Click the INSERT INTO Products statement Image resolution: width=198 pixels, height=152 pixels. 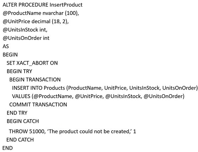point(105,88)
